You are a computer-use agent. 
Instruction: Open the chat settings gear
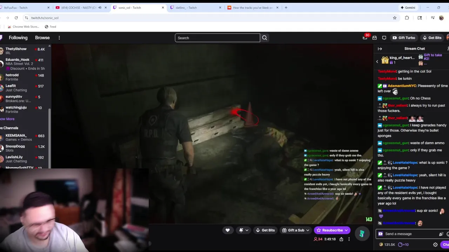[435, 245]
